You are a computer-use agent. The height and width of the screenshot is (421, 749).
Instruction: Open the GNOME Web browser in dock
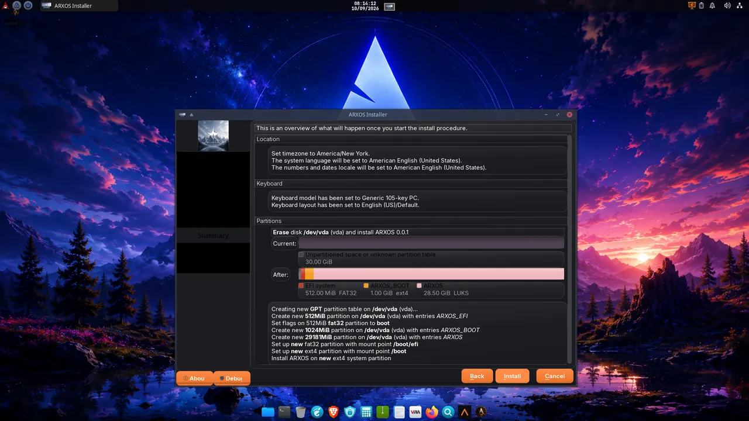[x=317, y=412]
